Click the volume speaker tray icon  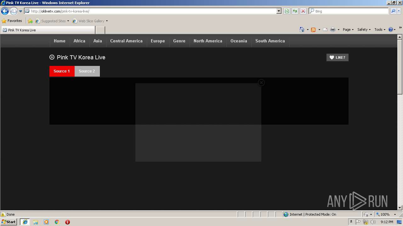click(373, 222)
